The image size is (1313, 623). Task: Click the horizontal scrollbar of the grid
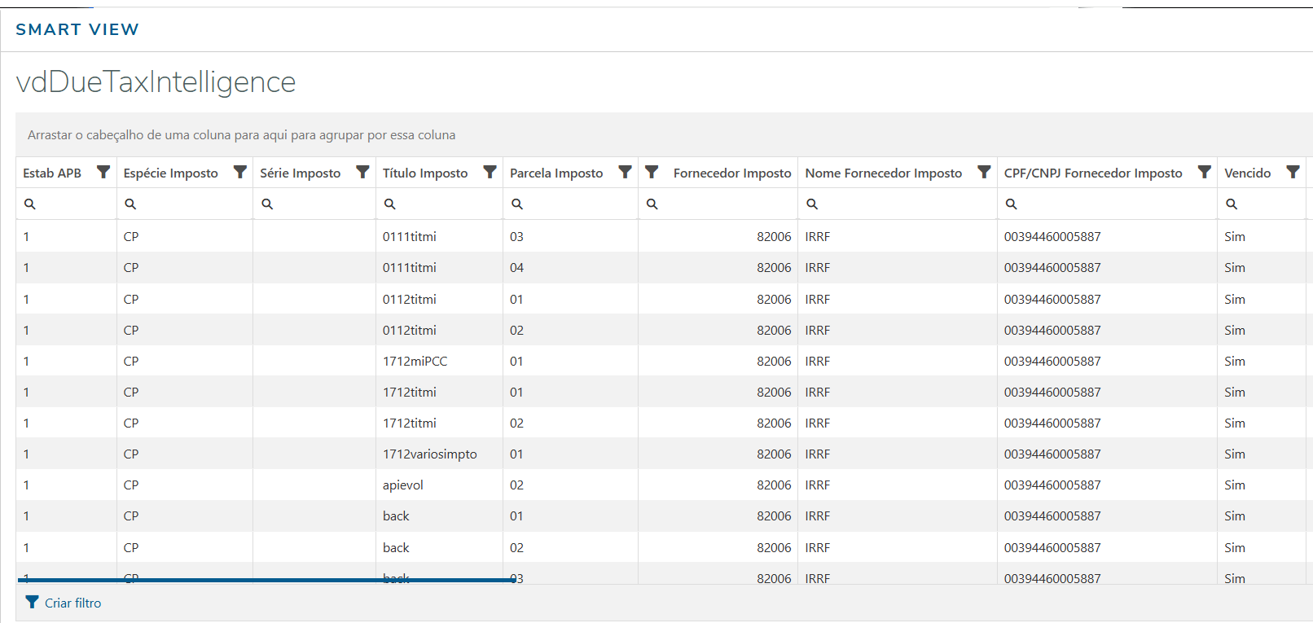click(x=267, y=581)
